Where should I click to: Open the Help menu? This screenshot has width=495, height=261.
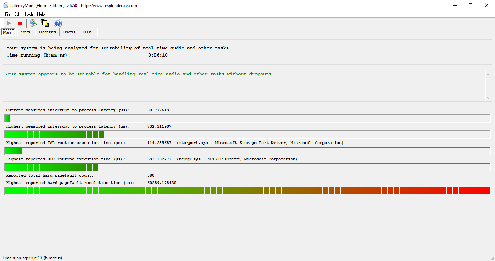coord(41,14)
